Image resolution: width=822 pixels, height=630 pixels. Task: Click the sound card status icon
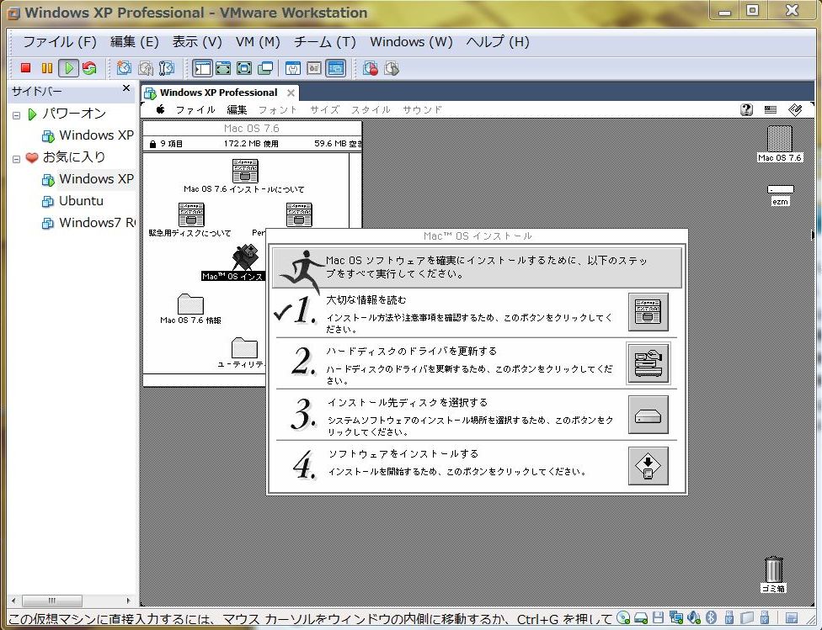coord(694,618)
